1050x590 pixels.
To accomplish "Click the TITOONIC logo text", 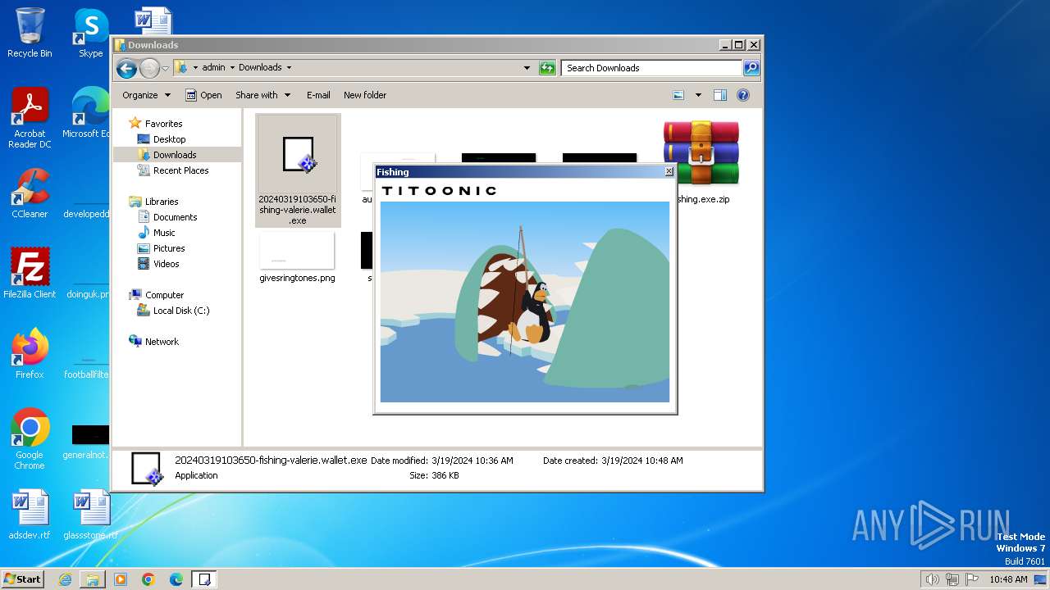I will [439, 191].
